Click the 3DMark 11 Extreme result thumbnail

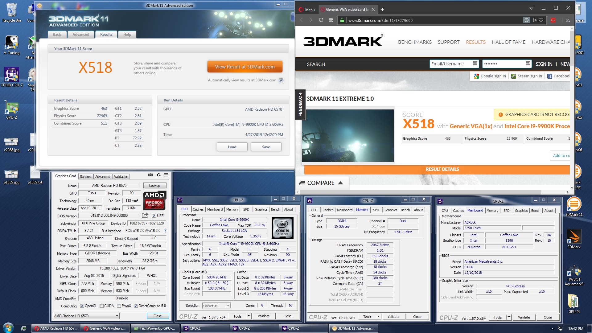pos(347,136)
